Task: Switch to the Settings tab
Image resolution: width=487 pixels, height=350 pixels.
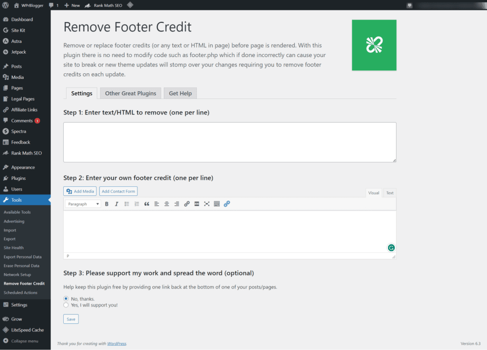Action: pyautogui.click(x=82, y=93)
